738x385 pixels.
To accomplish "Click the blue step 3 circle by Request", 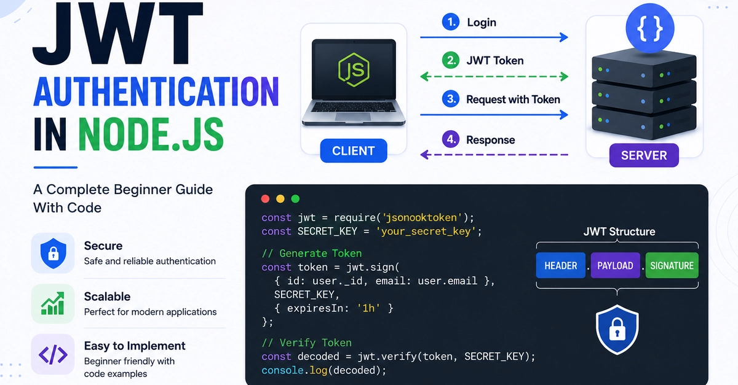I will pyautogui.click(x=451, y=99).
